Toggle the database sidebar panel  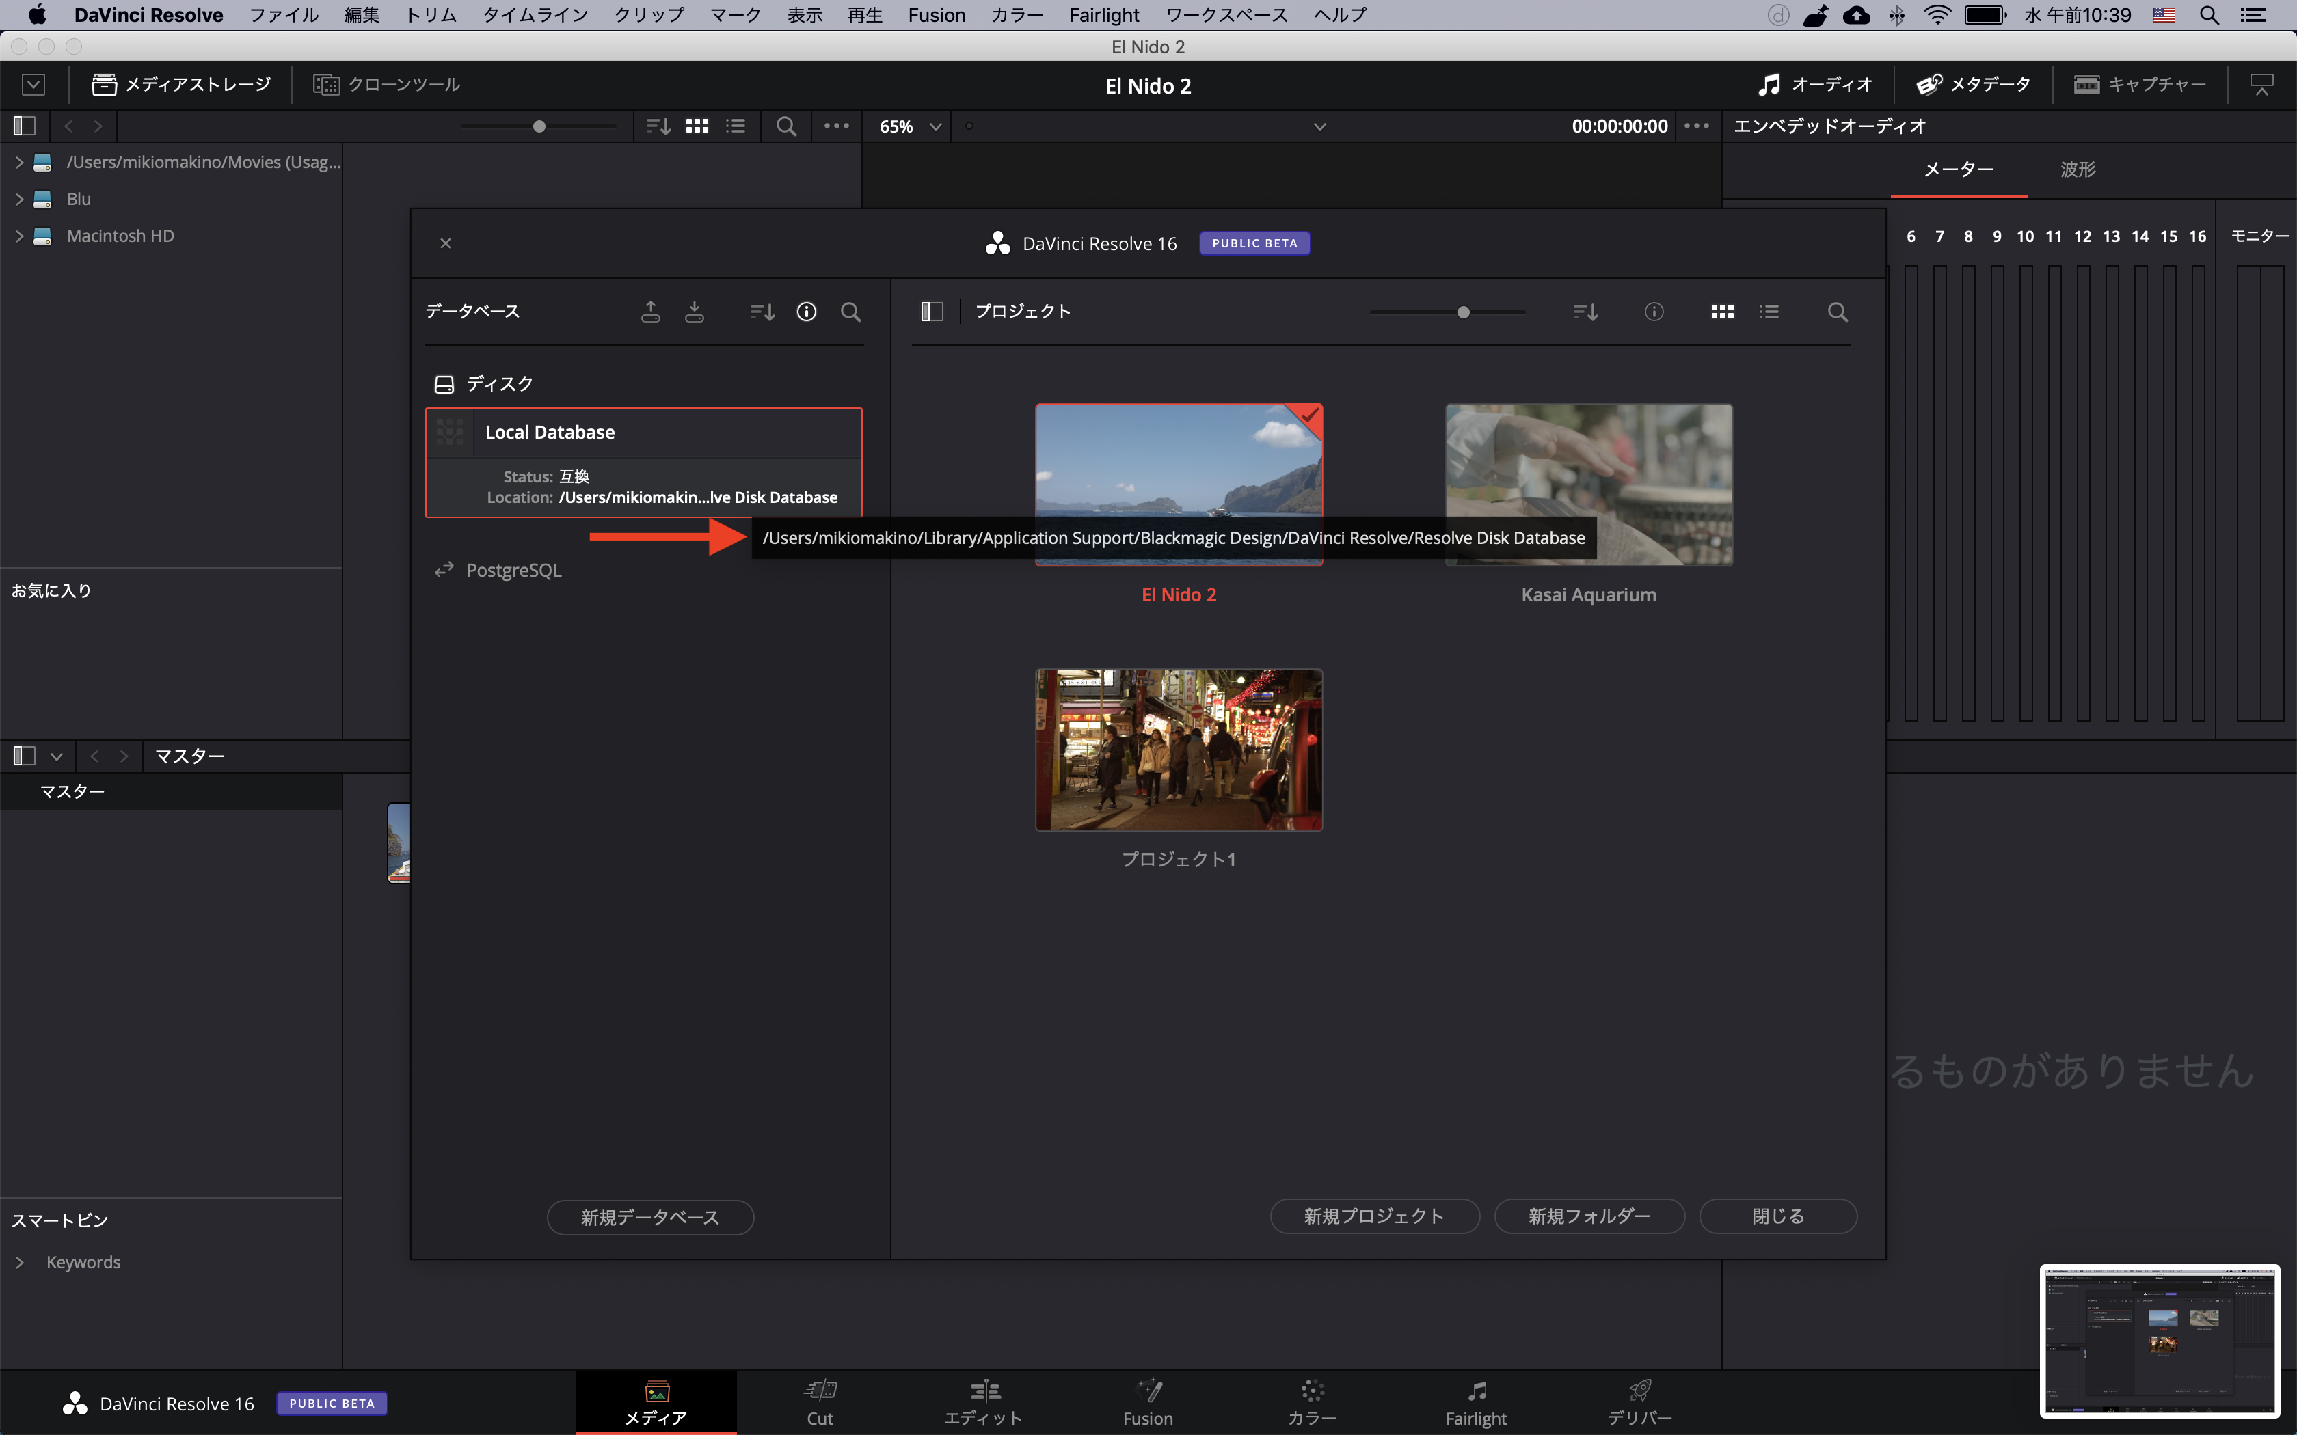[x=931, y=312]
